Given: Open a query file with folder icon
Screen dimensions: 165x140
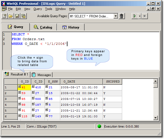Looking at the screenshot, I should pyautogui.click(x=11, y=16).
